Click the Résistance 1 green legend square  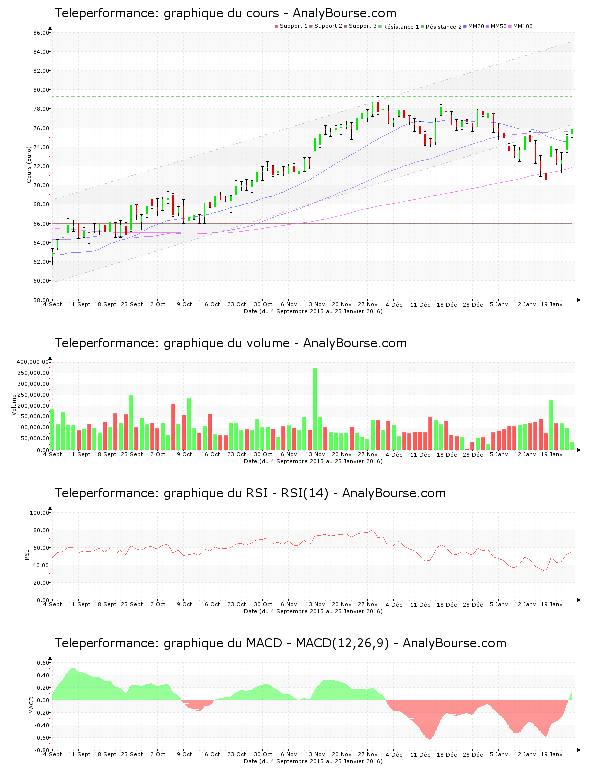(380, 26)
